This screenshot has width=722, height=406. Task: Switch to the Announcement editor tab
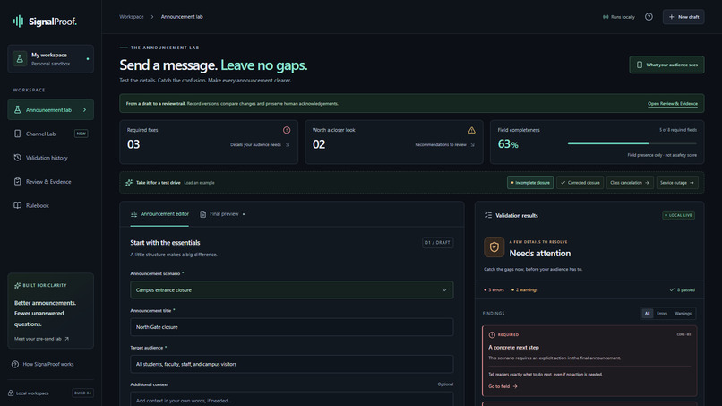point(159,214)
